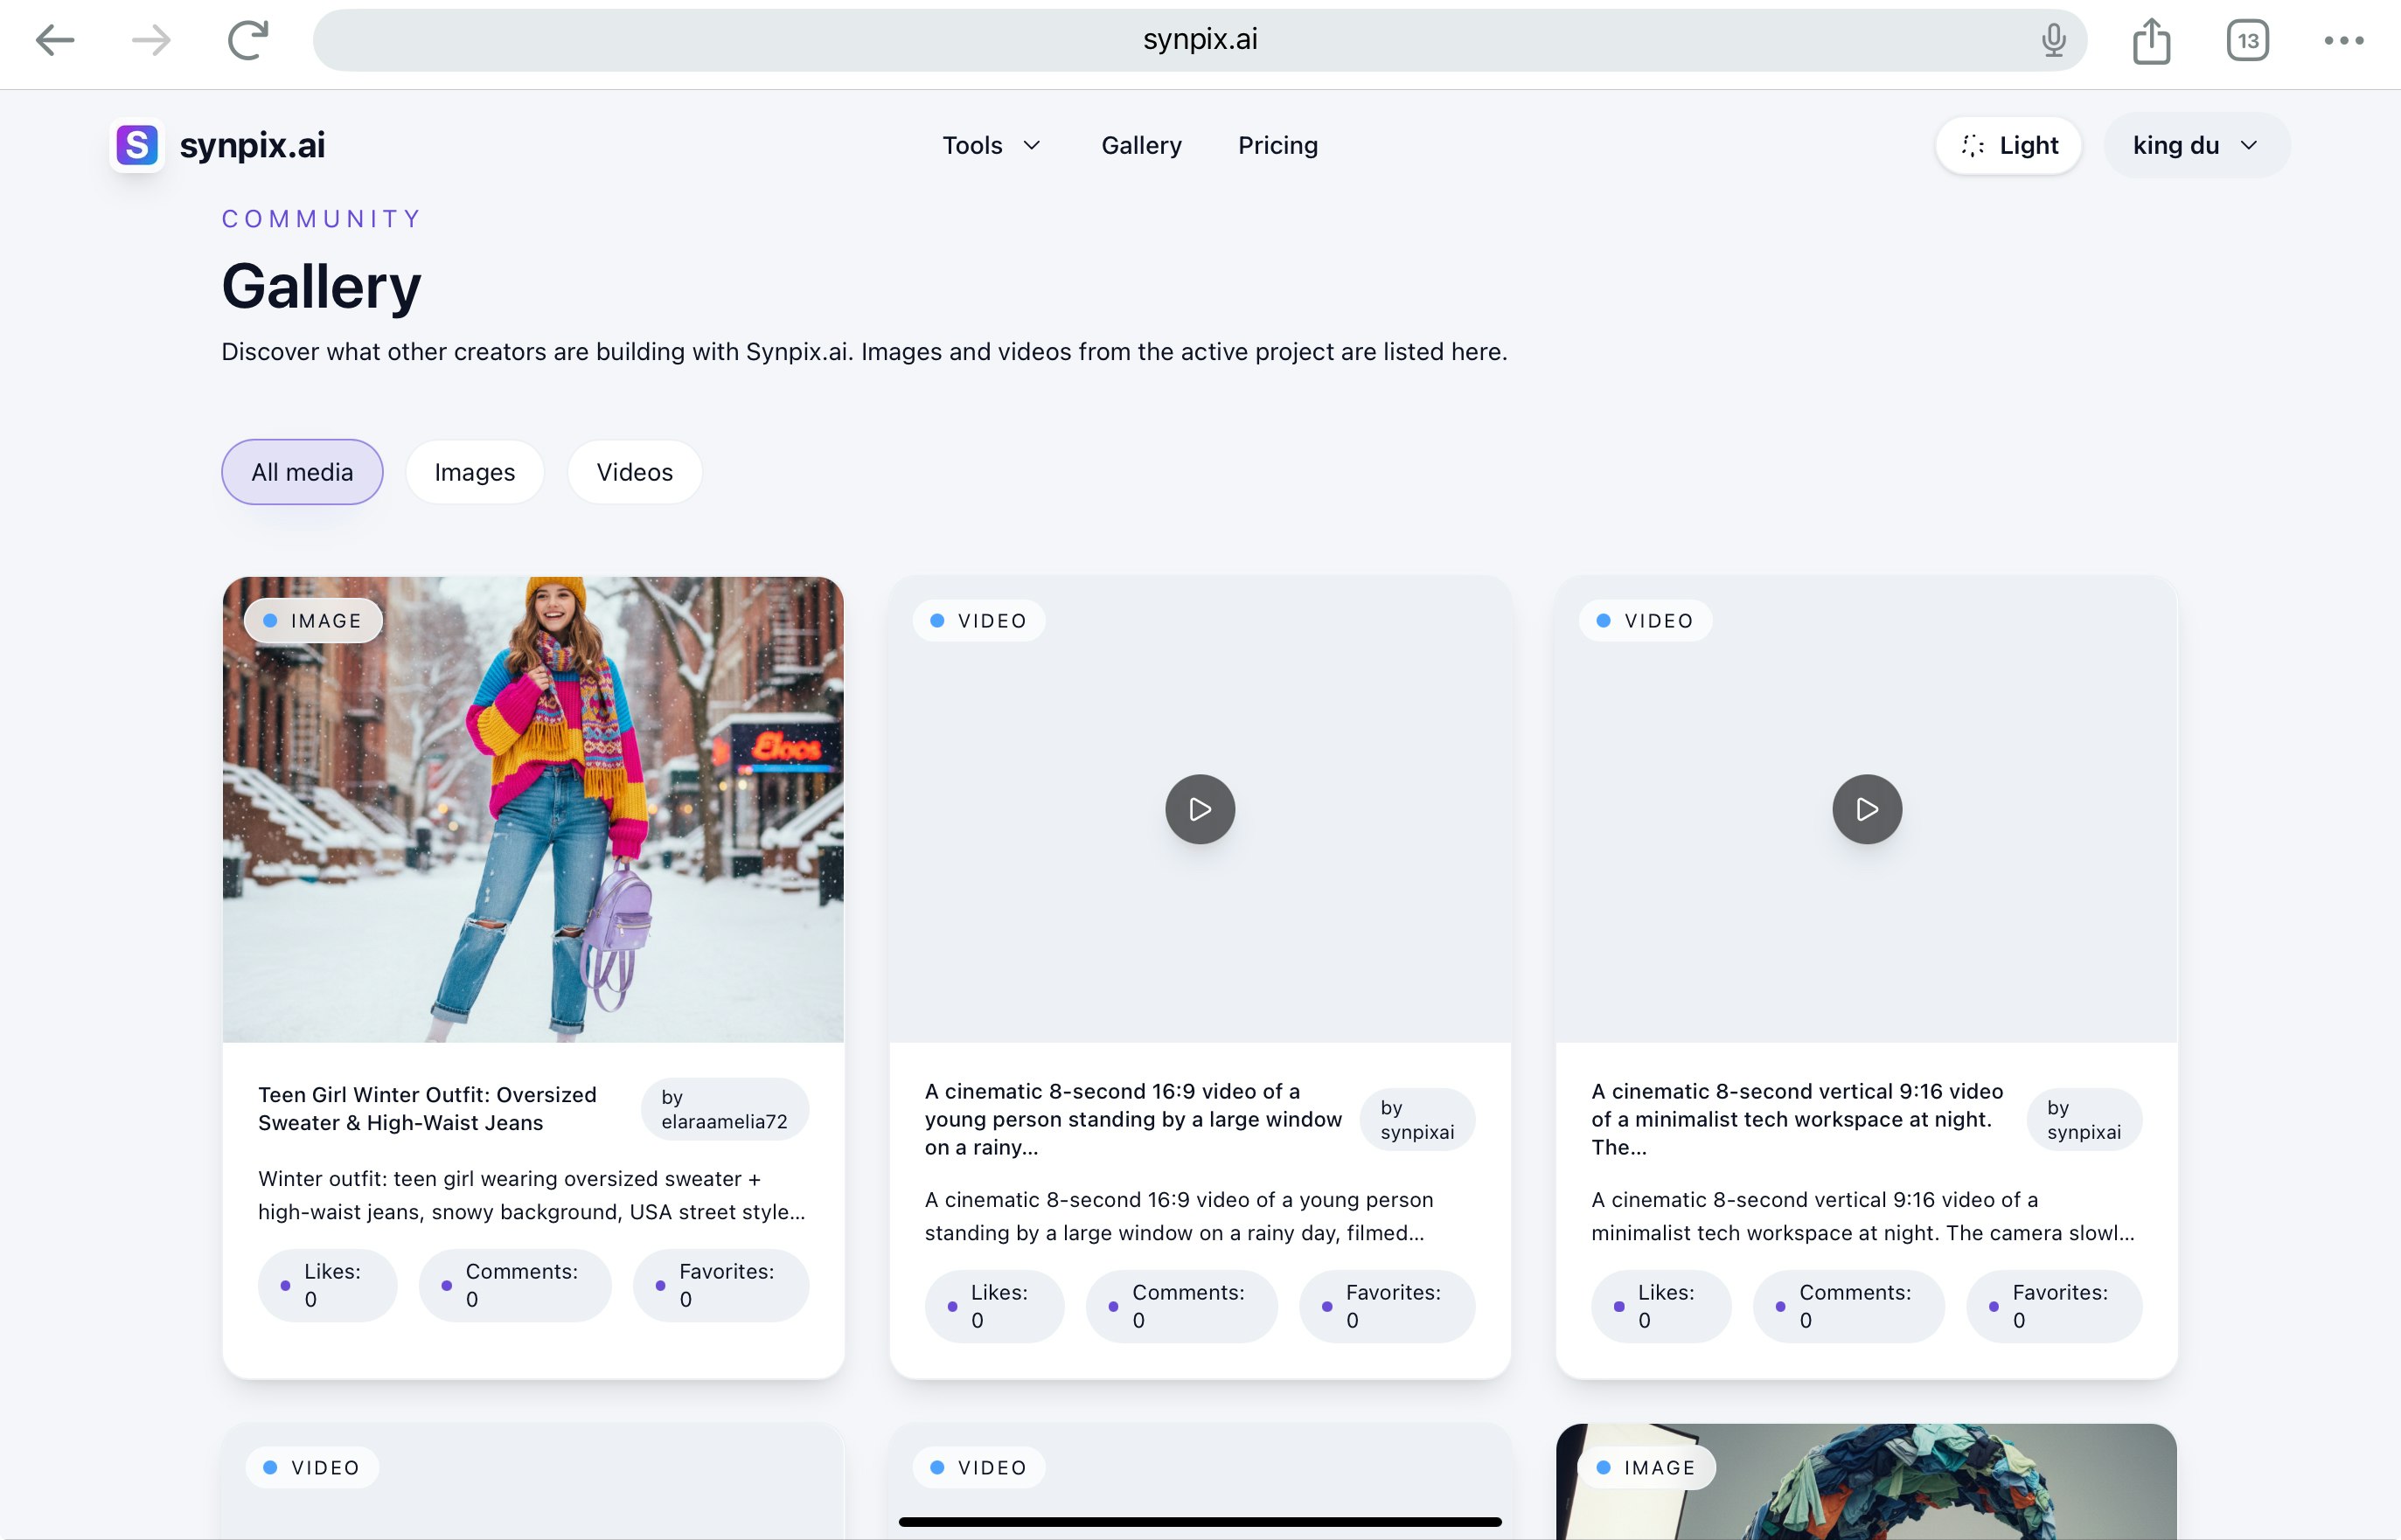2401x1540 pixels.
Task: Click the share icon in browser toolbar
Action: point(2151,40)
